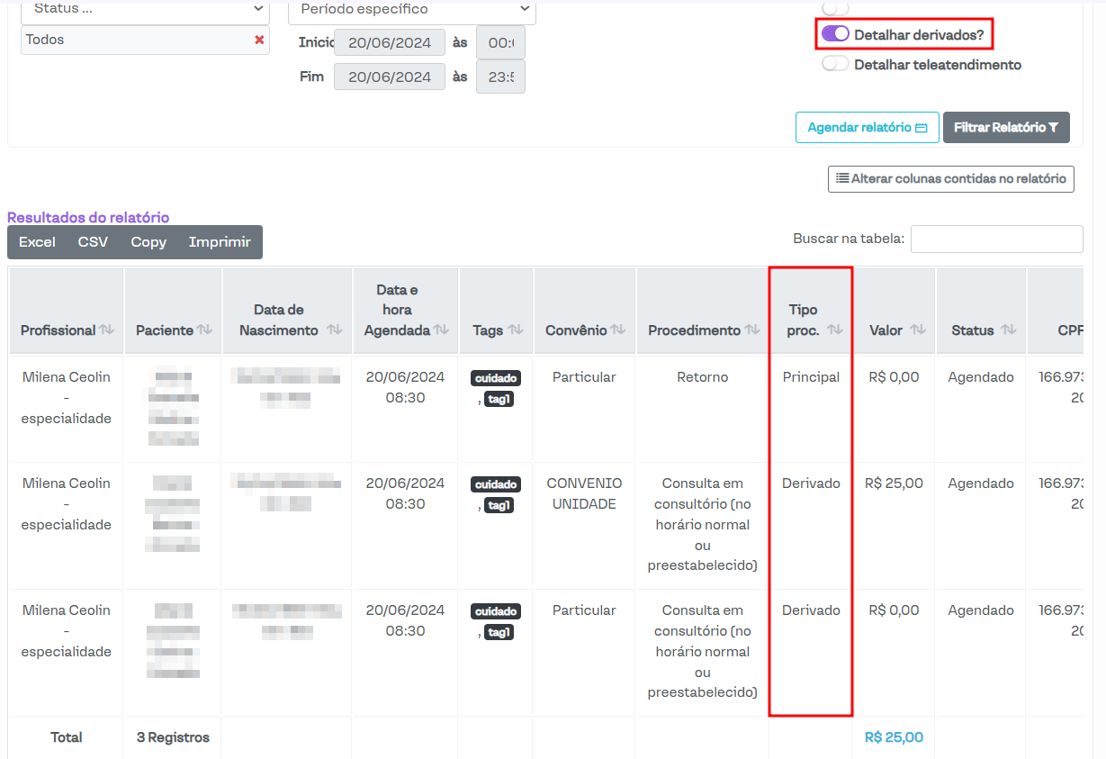Screen dimensions: 1106x759
Task: Click the Filtrar Relatório button
Action: tap(1005, 128)
